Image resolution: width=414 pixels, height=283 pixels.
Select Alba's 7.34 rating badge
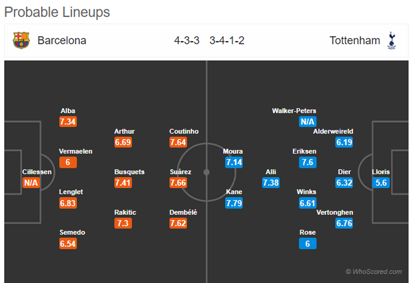[68, 122]
